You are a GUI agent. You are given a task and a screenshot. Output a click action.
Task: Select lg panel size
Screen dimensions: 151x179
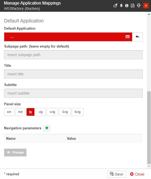click(x=30, y=112)
